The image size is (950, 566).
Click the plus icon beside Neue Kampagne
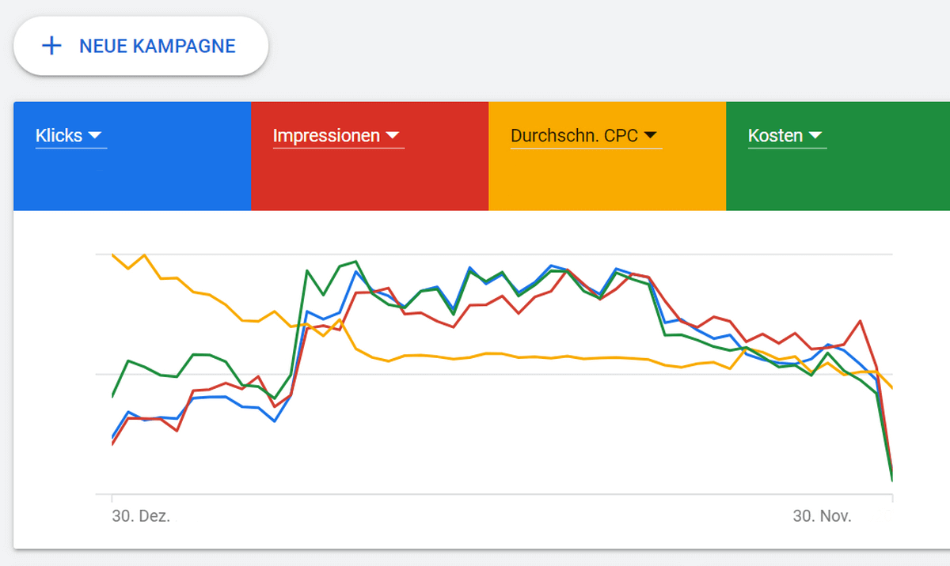(51, 46)
